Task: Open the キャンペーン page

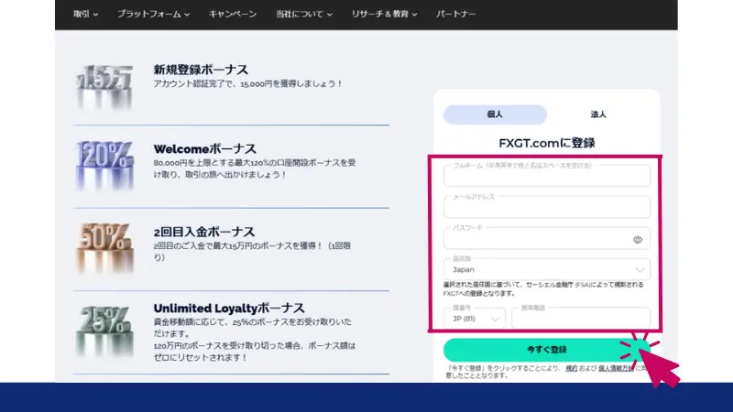Action: (x=233, y=14)
